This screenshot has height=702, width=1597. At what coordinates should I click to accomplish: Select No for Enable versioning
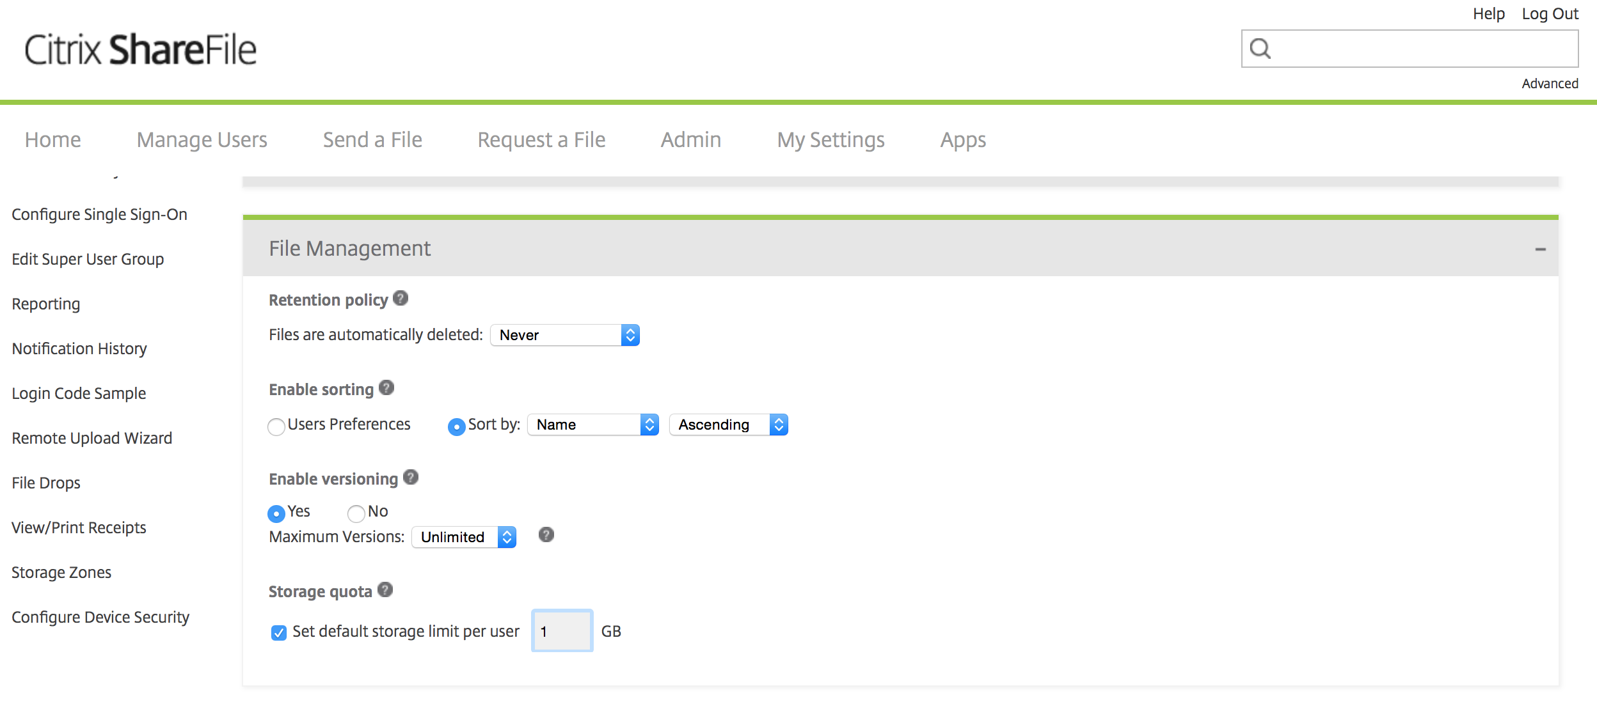point(356,513)
